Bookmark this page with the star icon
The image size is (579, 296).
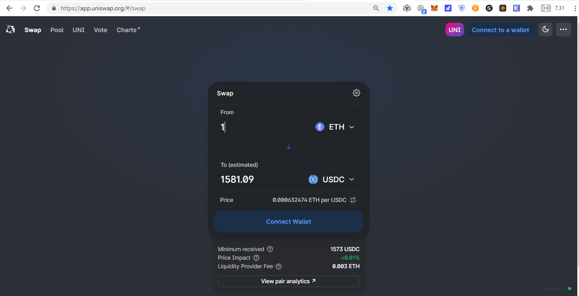(x=390, y=8)
